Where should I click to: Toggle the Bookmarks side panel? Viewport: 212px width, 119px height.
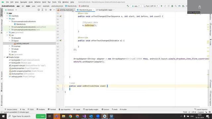[x=1, y=87]
